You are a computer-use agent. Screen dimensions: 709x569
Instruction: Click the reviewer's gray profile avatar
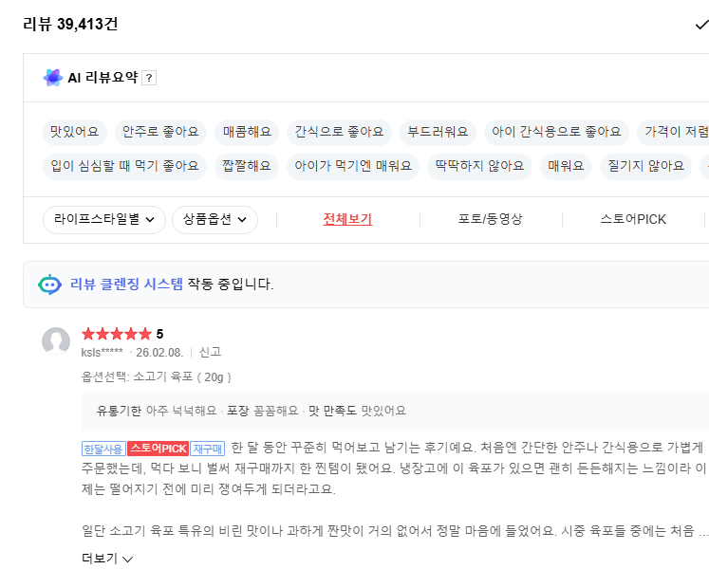(x=56, y=341)
